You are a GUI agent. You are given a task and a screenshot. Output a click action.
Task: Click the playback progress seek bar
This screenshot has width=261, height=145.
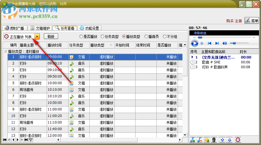pyautogui.click(x=224, y=37)
